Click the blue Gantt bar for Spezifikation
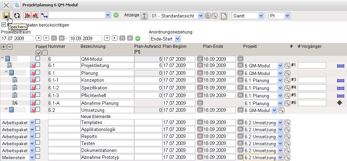Image resolution: width=347 pixels, height=161 pixels. tap(340, 88)
